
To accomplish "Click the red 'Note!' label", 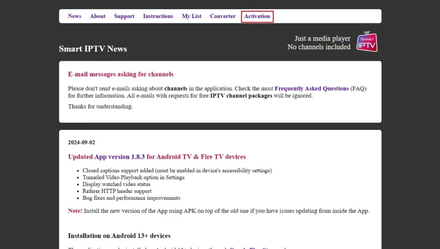I will [x=75, y=211].
